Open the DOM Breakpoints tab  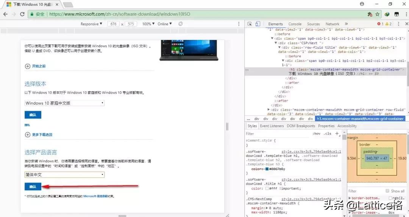click(301, 126)
